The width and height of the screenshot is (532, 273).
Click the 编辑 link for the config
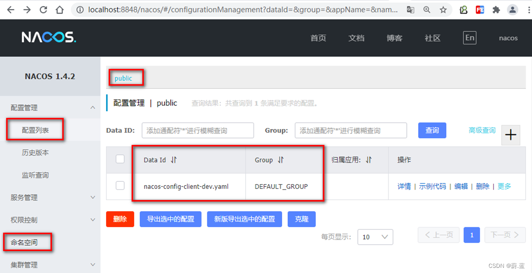click(461, 186)
